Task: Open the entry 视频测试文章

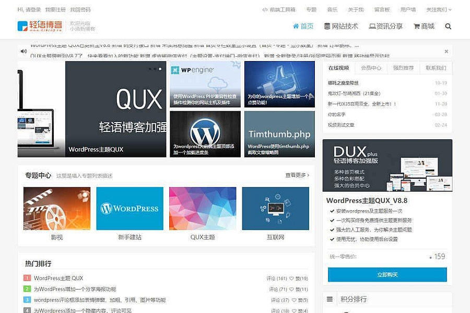Action: coord(341,125)
